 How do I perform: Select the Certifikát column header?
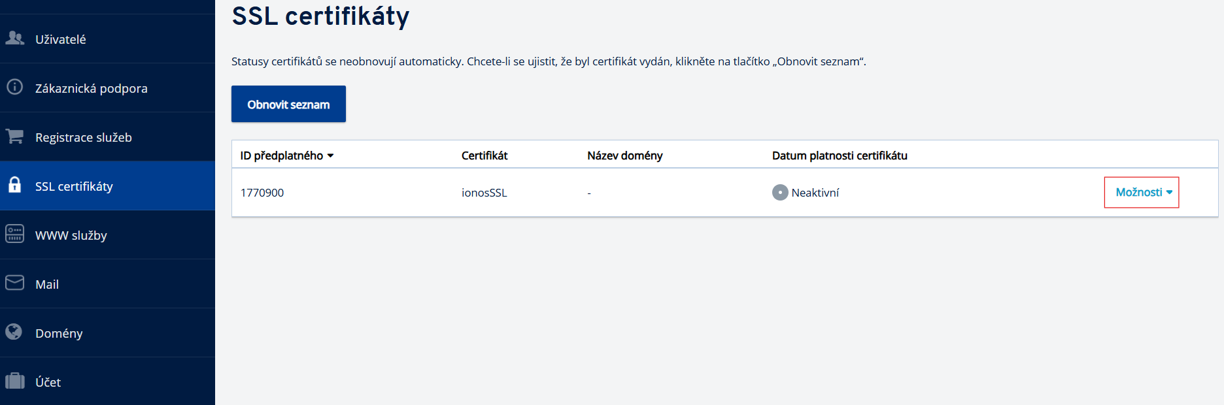point(484,156)
